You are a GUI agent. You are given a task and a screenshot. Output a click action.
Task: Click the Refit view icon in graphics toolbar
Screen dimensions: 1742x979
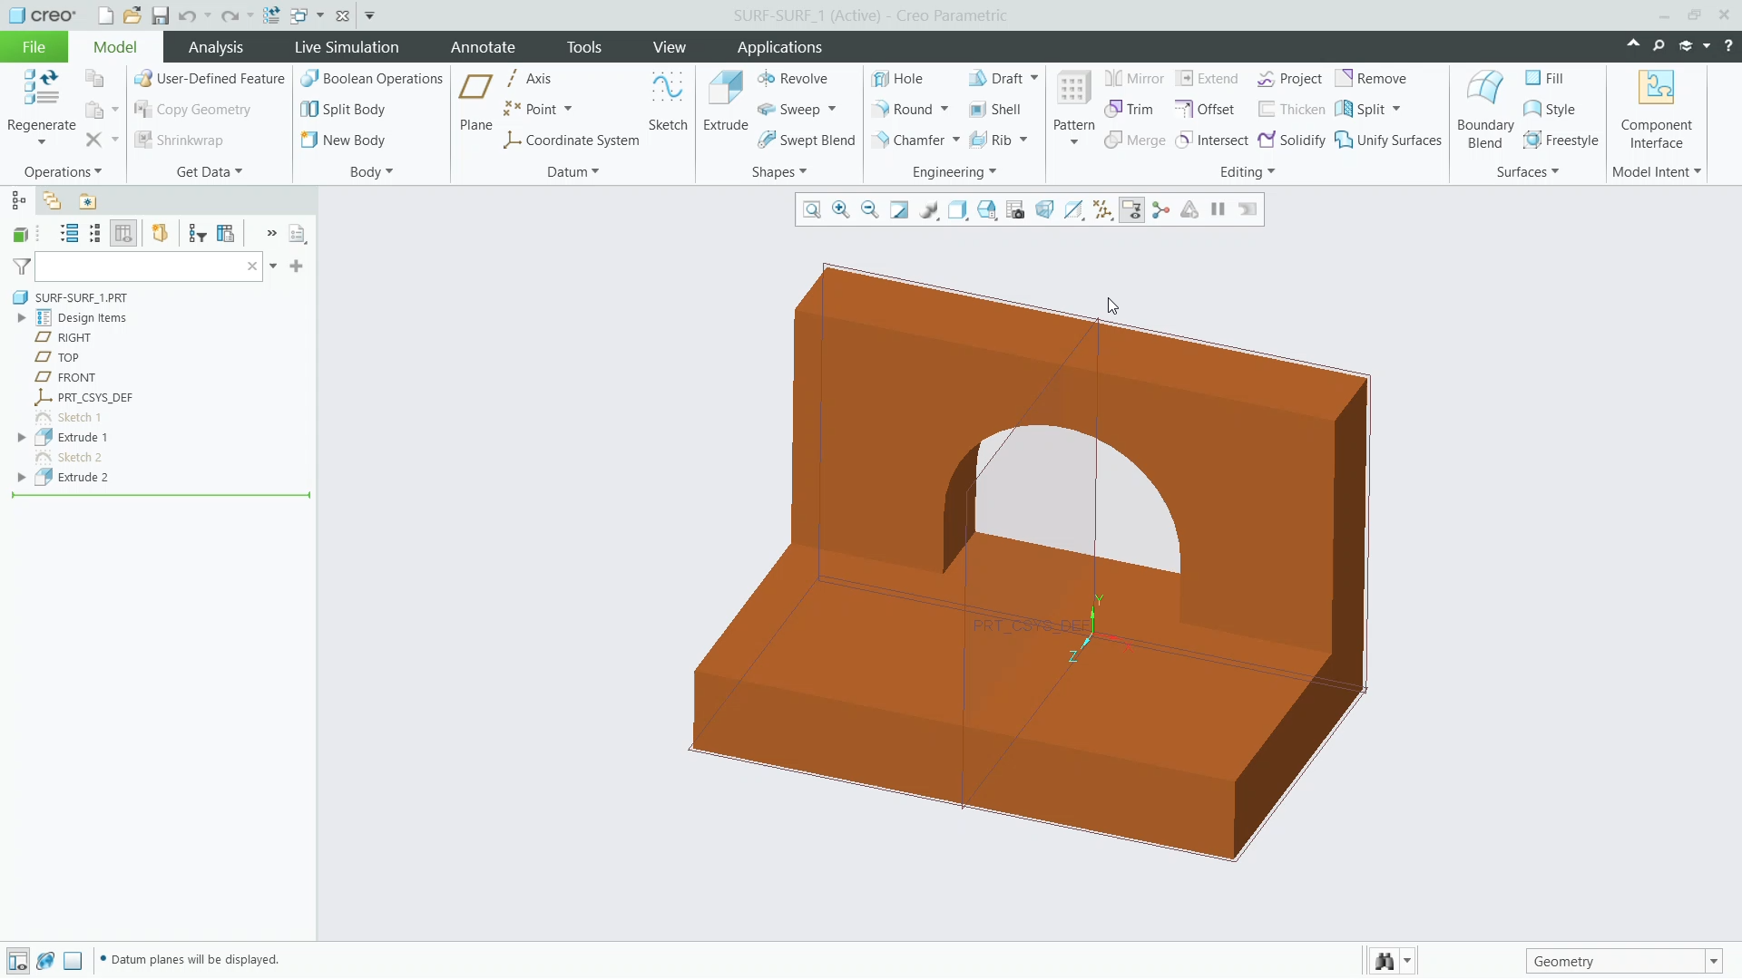tap(812, 210)
